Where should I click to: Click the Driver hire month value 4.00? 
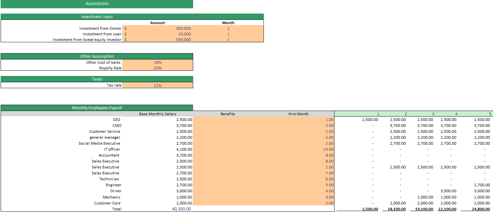tap(297, 191)
